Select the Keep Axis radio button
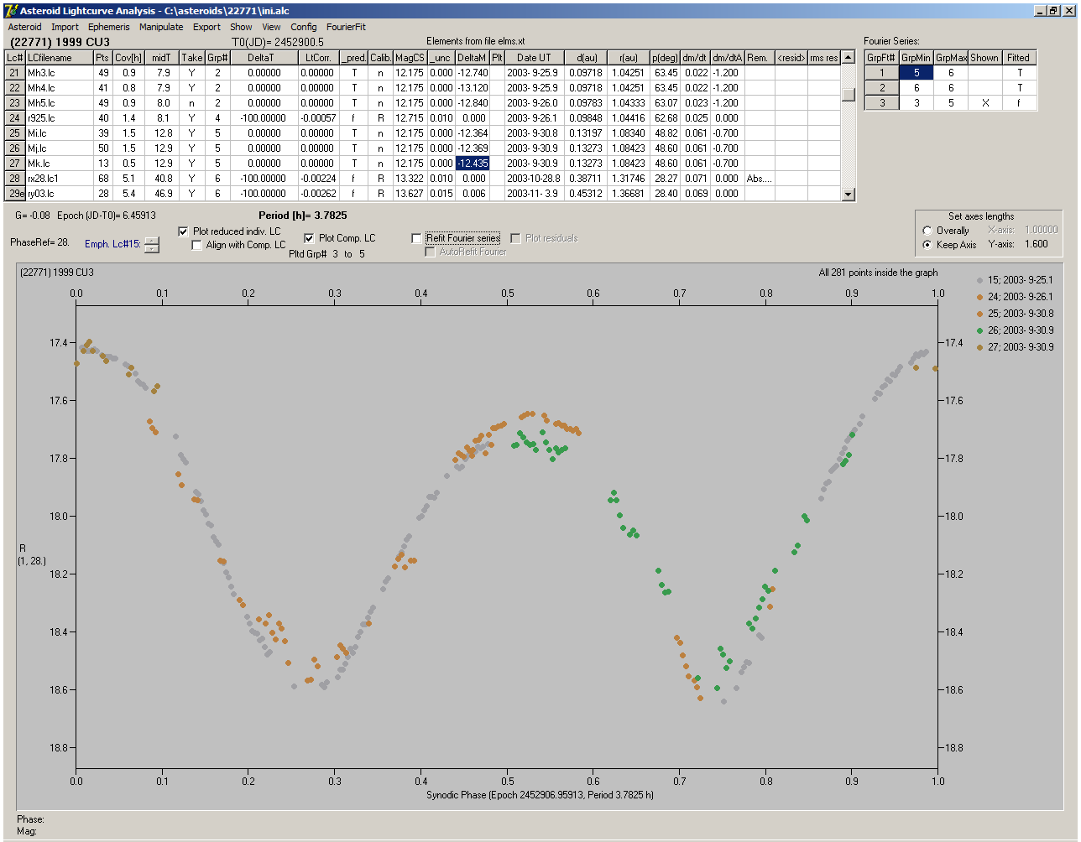The image size is (1081, 842). (927, 245)
